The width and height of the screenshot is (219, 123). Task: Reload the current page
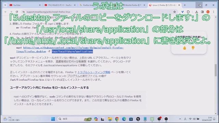(x=17, y=12)
